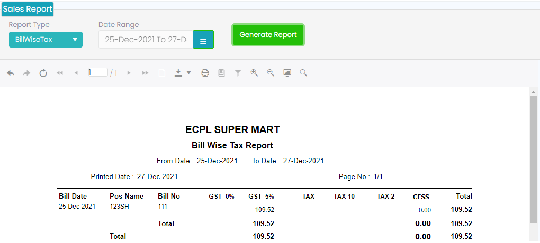This screenshot has height=243, width=540.
Task: Open the export download dropdown
Action: tap(183, 73)
